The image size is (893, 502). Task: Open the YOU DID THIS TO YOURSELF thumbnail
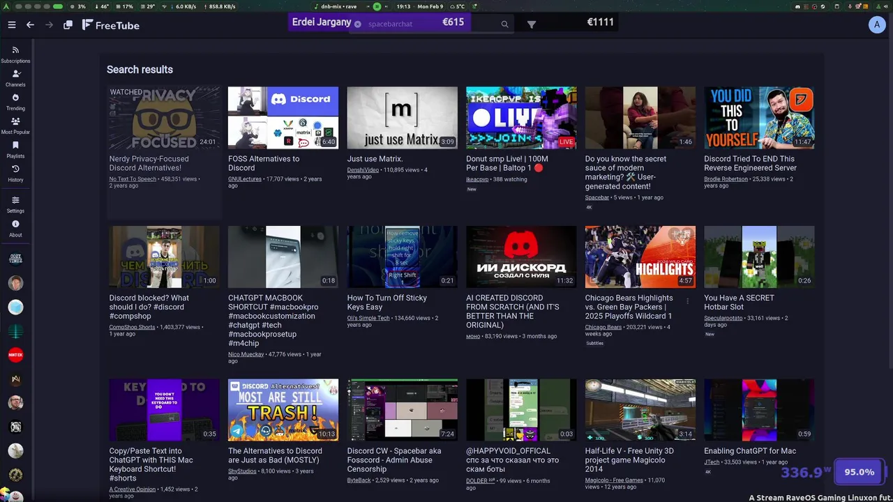pos(759,118)
